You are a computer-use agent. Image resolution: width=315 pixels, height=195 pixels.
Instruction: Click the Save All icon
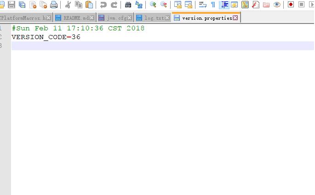[x=22, y=5]
